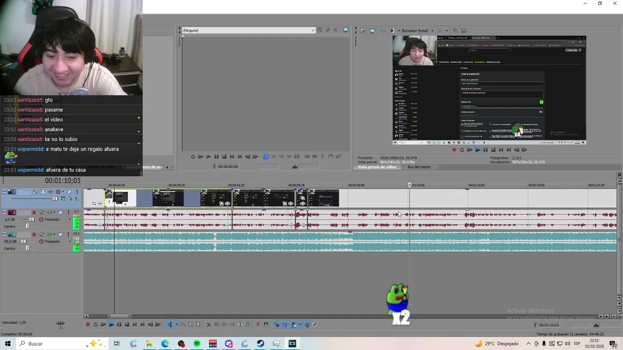Open the Borrador (total) preview quality dropdown
The height and width of the screenshot is (350, 623).
(432, 31)
